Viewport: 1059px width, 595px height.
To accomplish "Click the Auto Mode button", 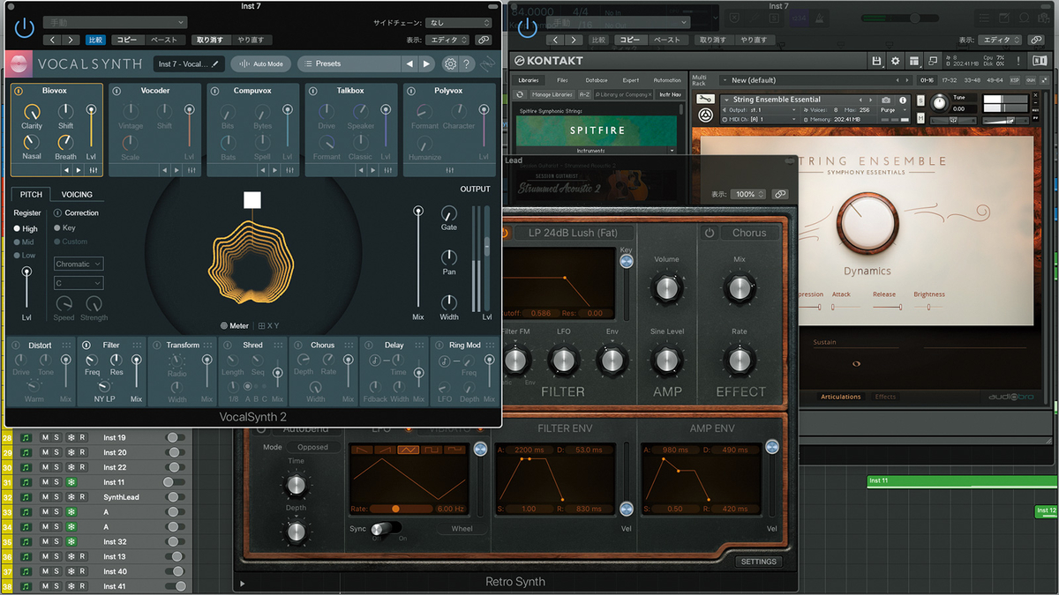I will coord(260,63).
